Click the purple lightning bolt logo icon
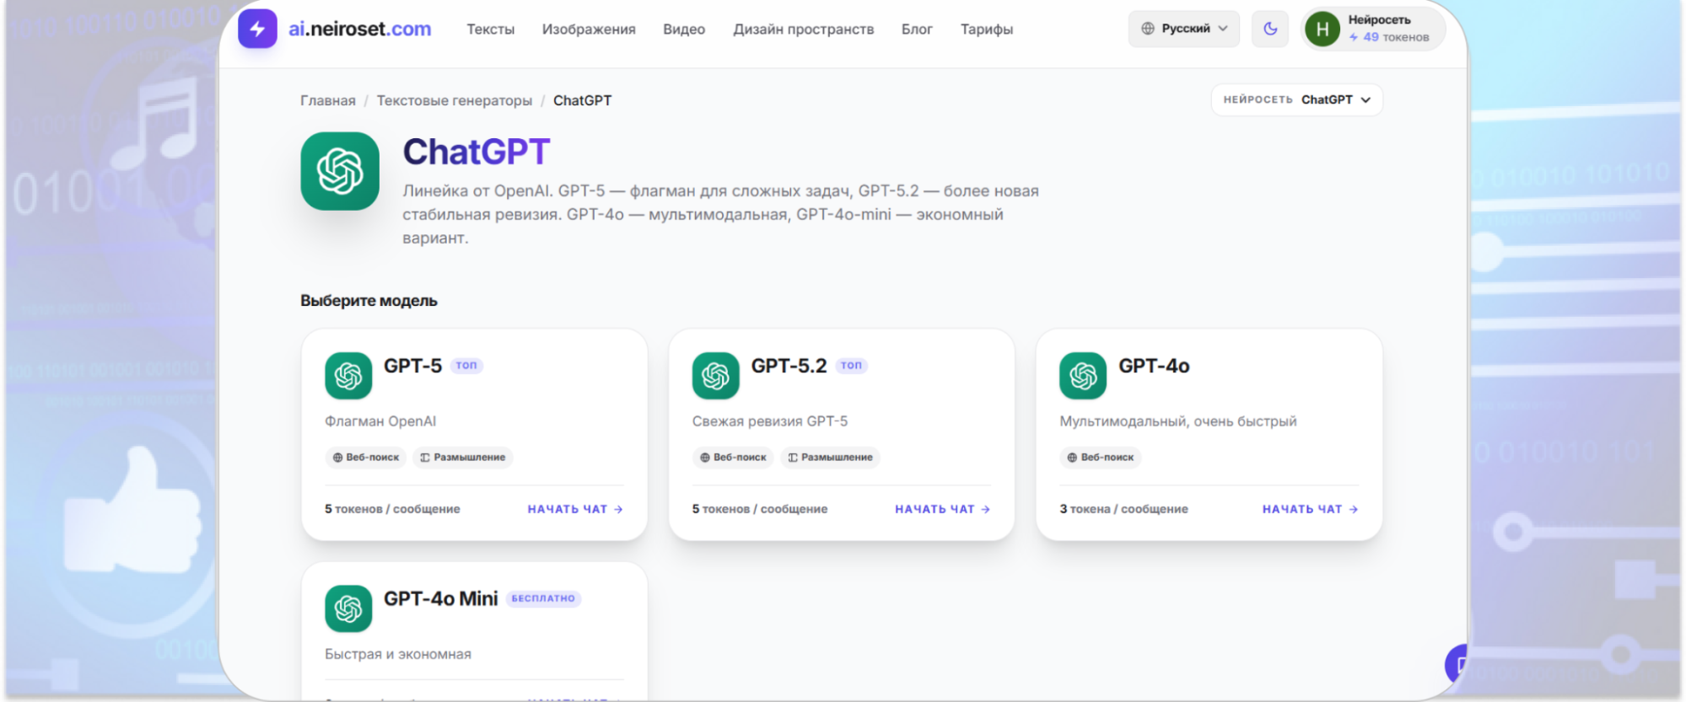 (257, 29)
